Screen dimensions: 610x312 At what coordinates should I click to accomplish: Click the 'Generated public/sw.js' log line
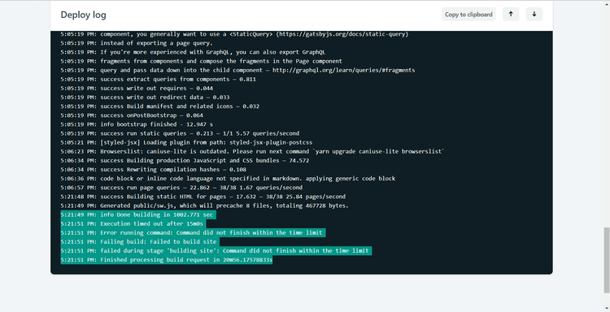(205, 206)
